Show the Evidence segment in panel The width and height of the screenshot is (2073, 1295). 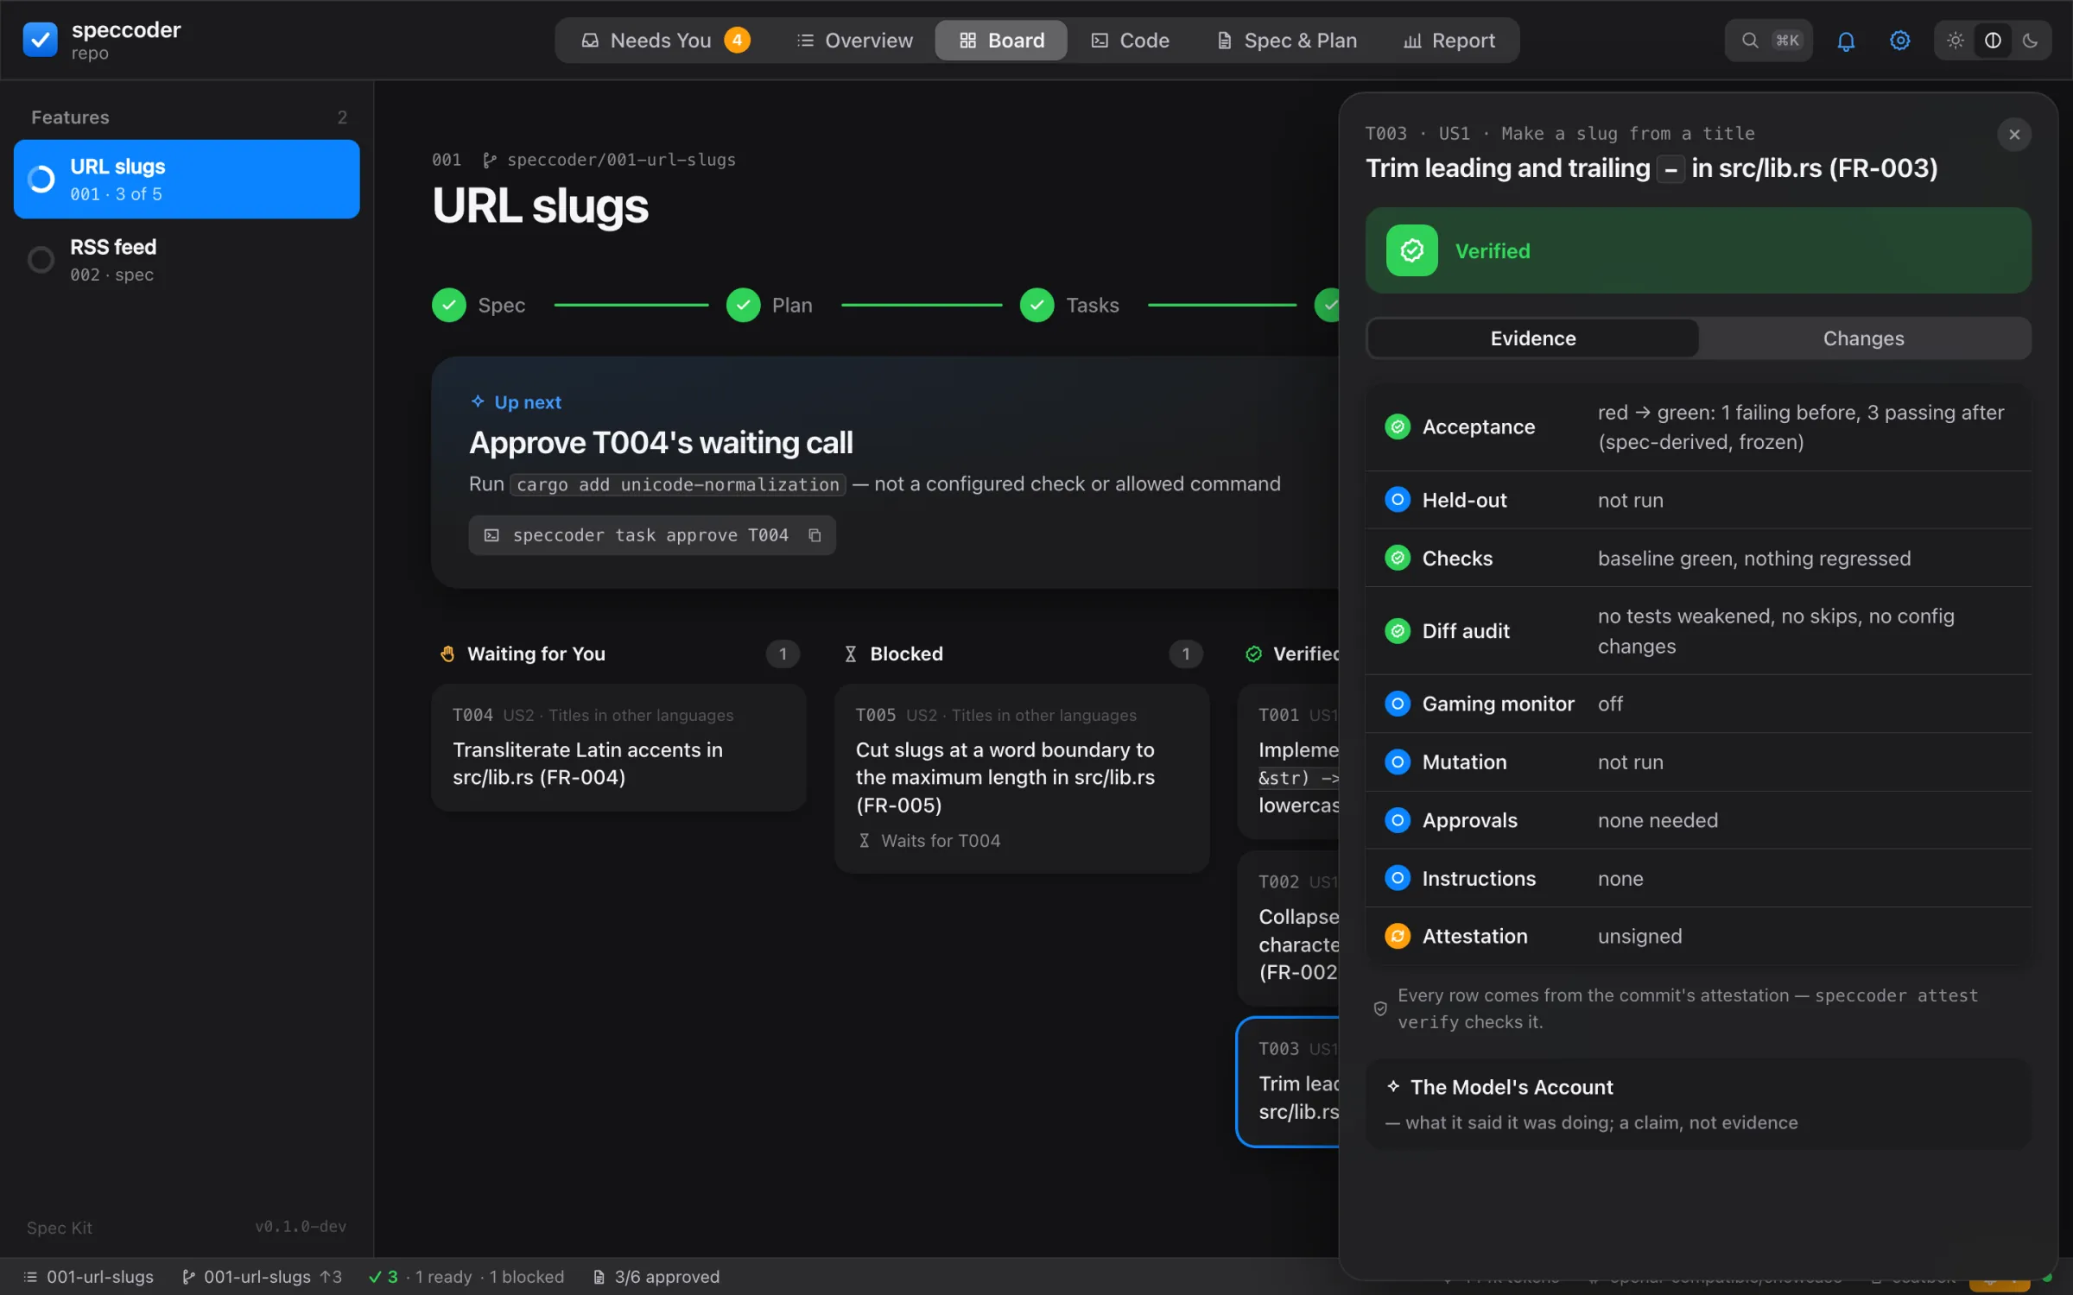pyautogui.click(x=1533, y=338)
